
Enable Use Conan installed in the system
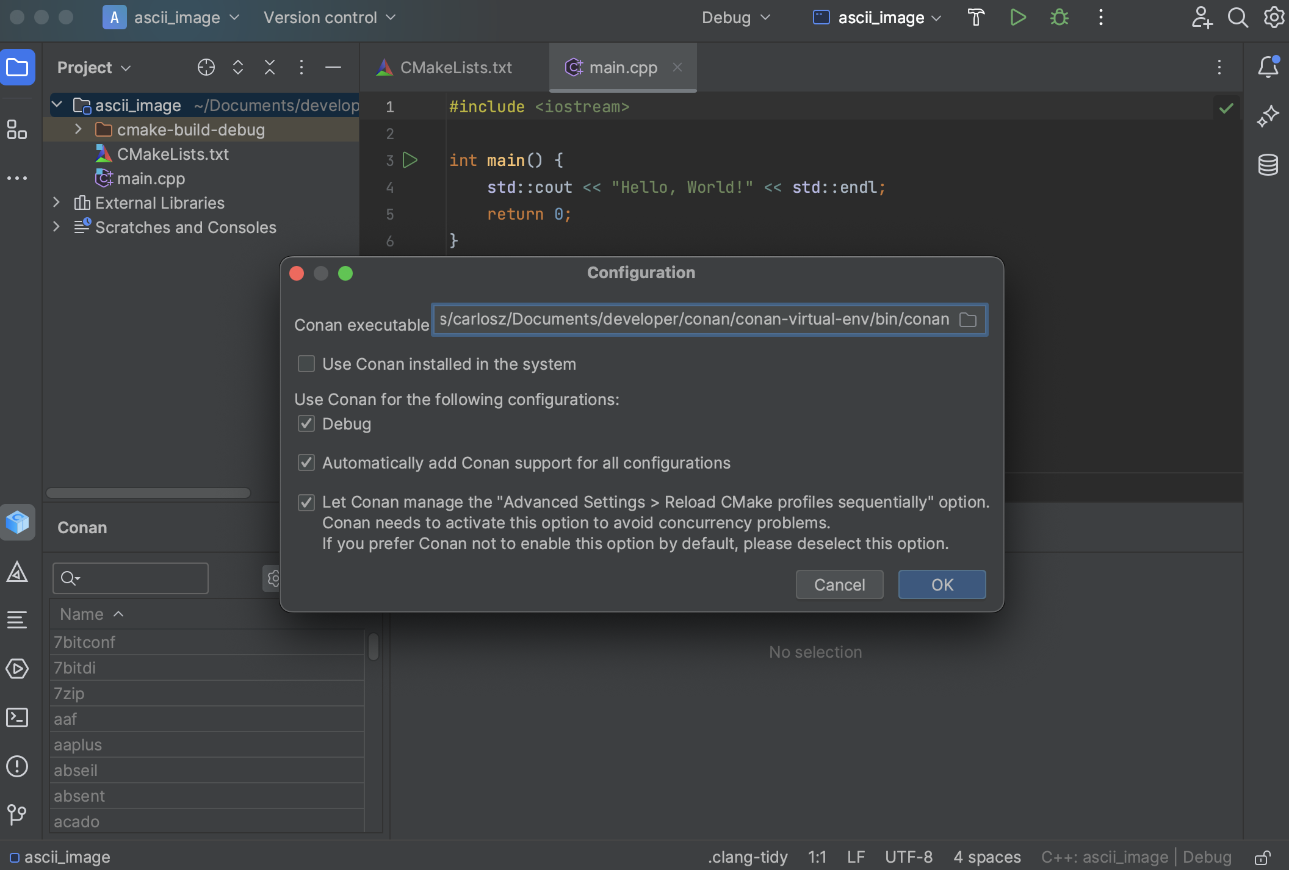(x=305, y=364)
